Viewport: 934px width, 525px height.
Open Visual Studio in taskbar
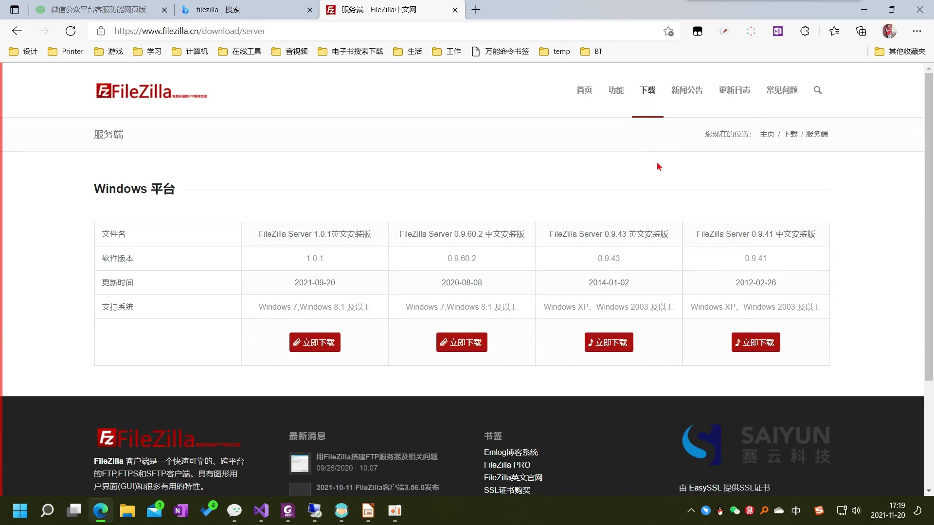tap(261, 510)
